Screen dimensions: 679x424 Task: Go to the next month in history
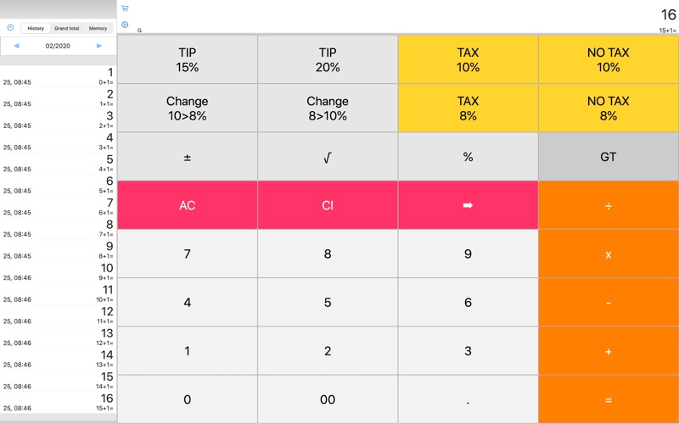(99, 46)
